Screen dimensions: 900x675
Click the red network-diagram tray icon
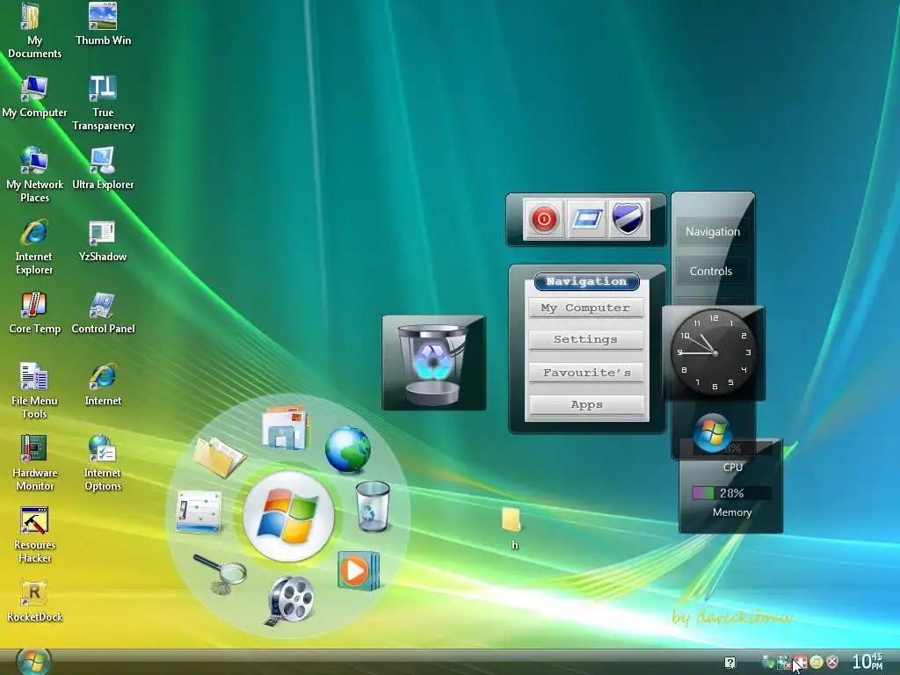(x=800, y=663)
